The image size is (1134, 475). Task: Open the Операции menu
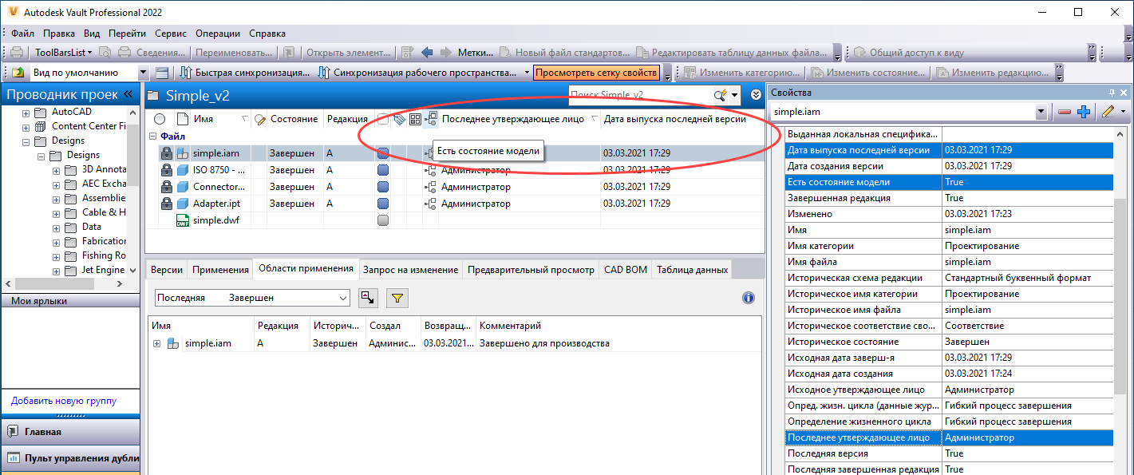pyautogui.click(x=217, y=34)
